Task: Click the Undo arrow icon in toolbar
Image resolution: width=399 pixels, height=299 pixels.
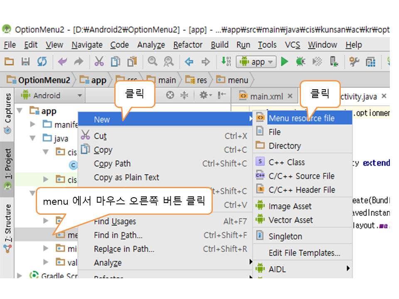Action: click(62, 62)
